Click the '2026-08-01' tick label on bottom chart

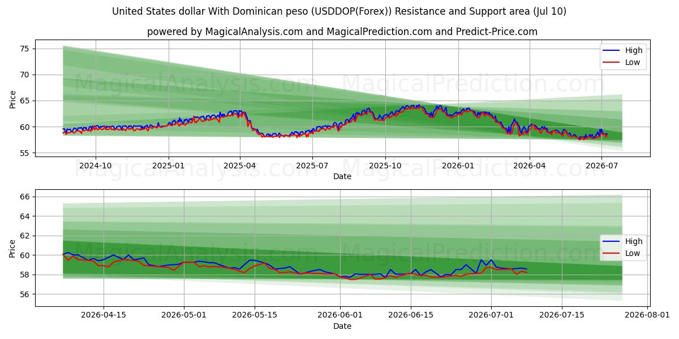point(647,316)
